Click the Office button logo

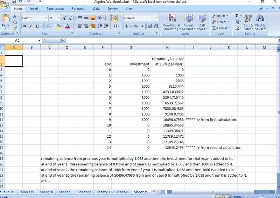click(x=3, y=4)
